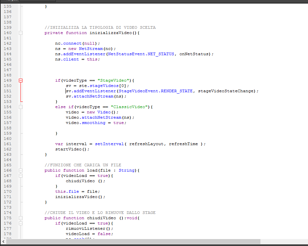Click the horizontal scrollbar thumb

(x=134, y=242)
